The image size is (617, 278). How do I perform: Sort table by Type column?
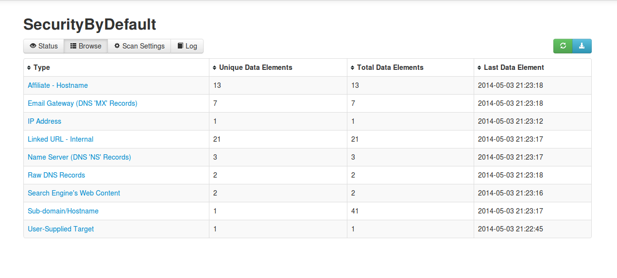tap(117, 67)
